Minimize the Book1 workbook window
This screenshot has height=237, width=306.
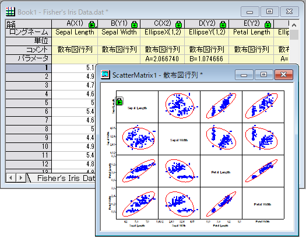(x=250, y=12)
